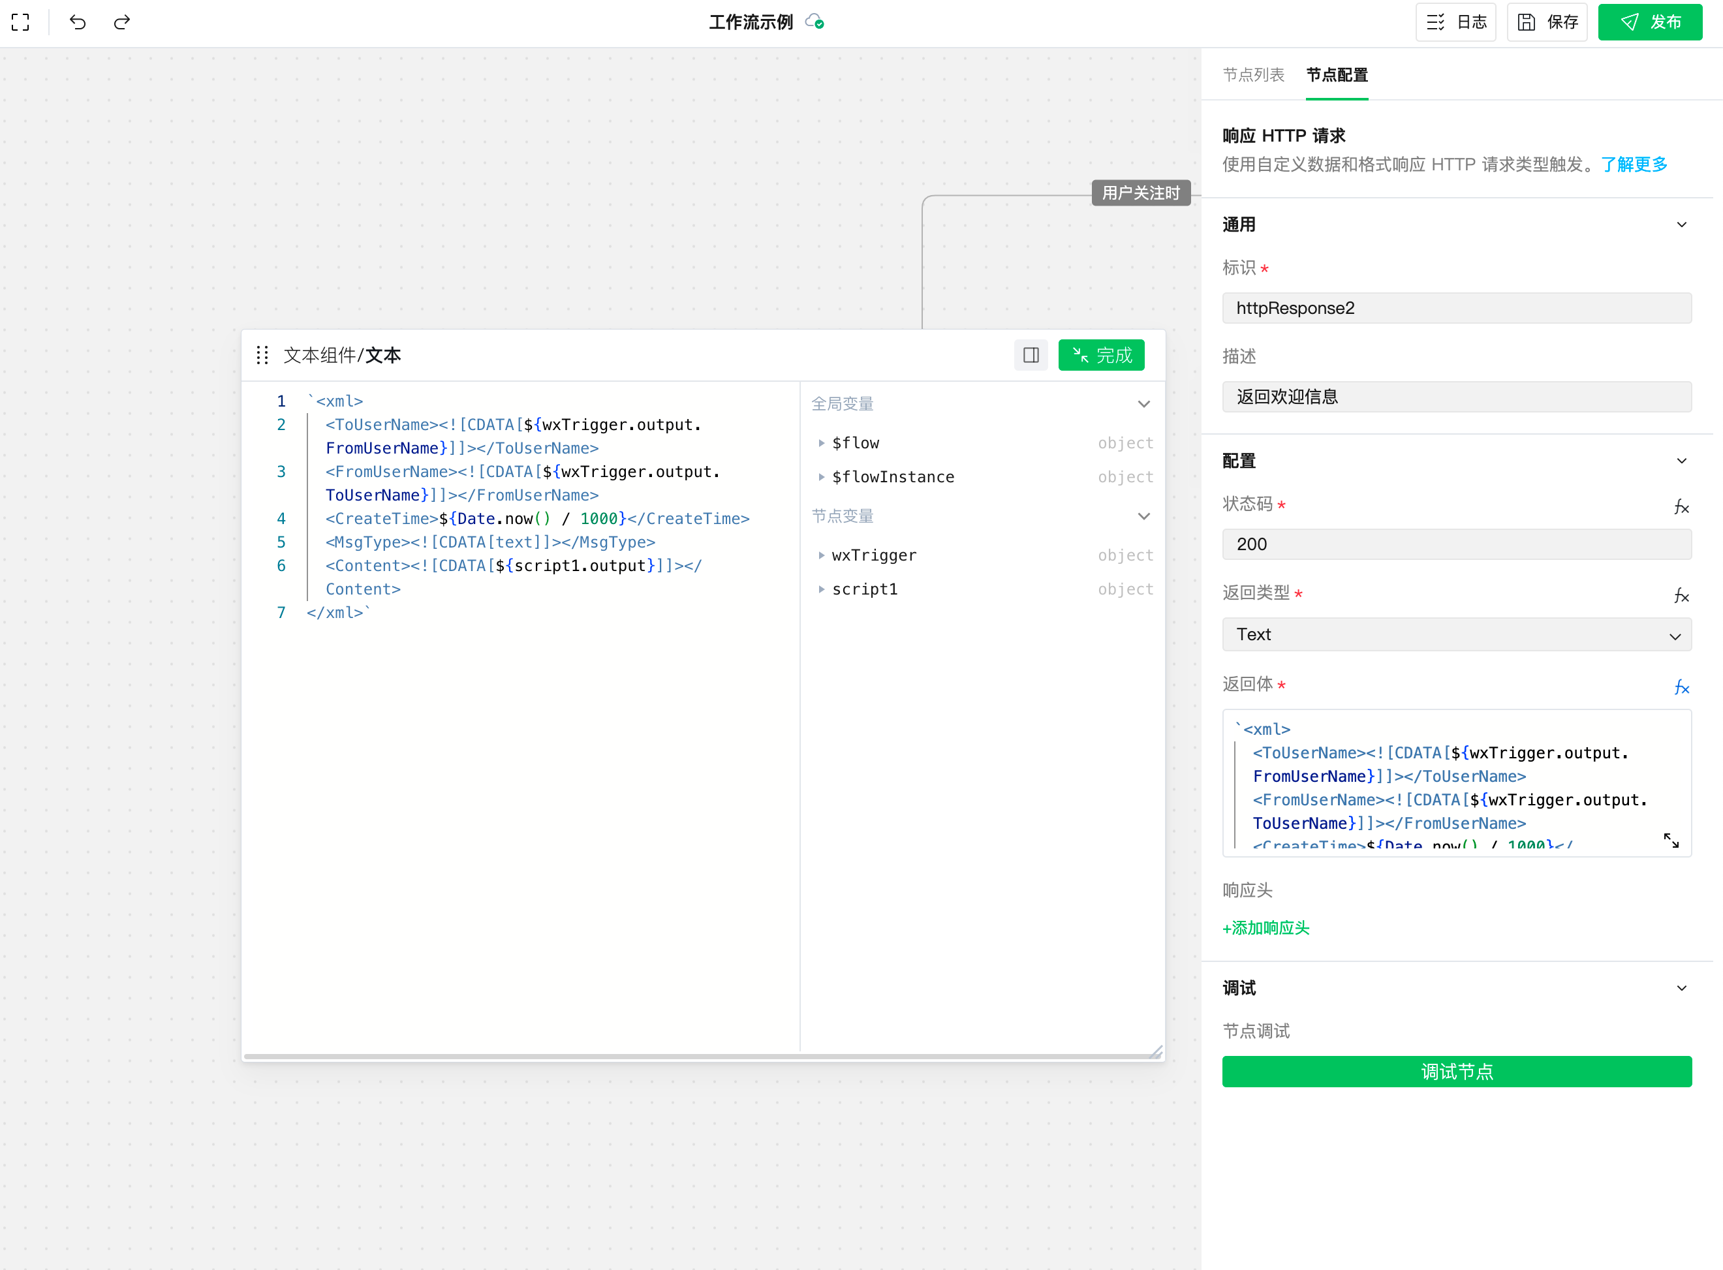The width and height of the screenshot is (1723, 1270).
Task: Click the fullscreen canvas icon
Action: (21, 22)
